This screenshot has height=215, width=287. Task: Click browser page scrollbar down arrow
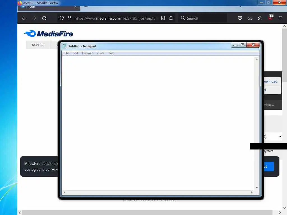click(284, 208)
